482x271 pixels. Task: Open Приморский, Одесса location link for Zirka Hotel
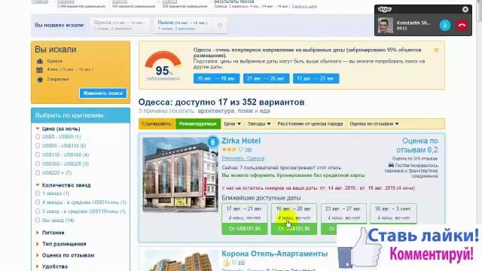coord(243,159)
